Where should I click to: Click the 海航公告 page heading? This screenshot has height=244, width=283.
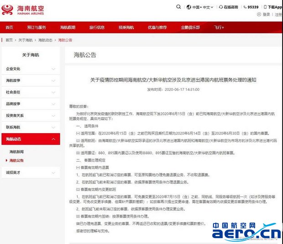click(x=85, y=55)
